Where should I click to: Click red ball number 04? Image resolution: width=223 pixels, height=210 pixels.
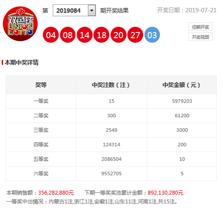[x=50, y=35]
